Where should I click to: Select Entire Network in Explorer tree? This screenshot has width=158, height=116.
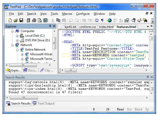pyautogui.click(x=35, y=50)
